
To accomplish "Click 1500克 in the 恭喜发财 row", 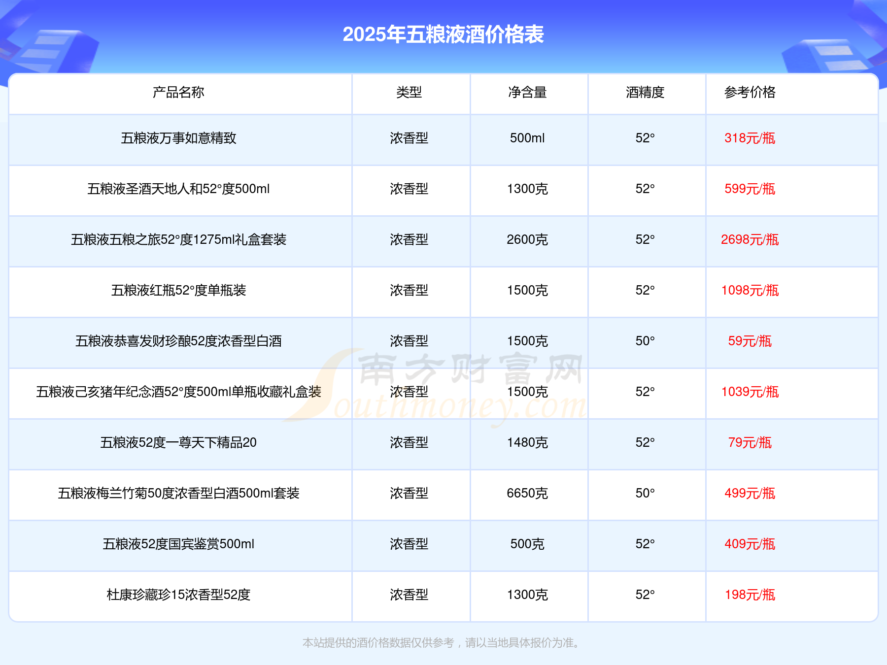I will 527,341.
